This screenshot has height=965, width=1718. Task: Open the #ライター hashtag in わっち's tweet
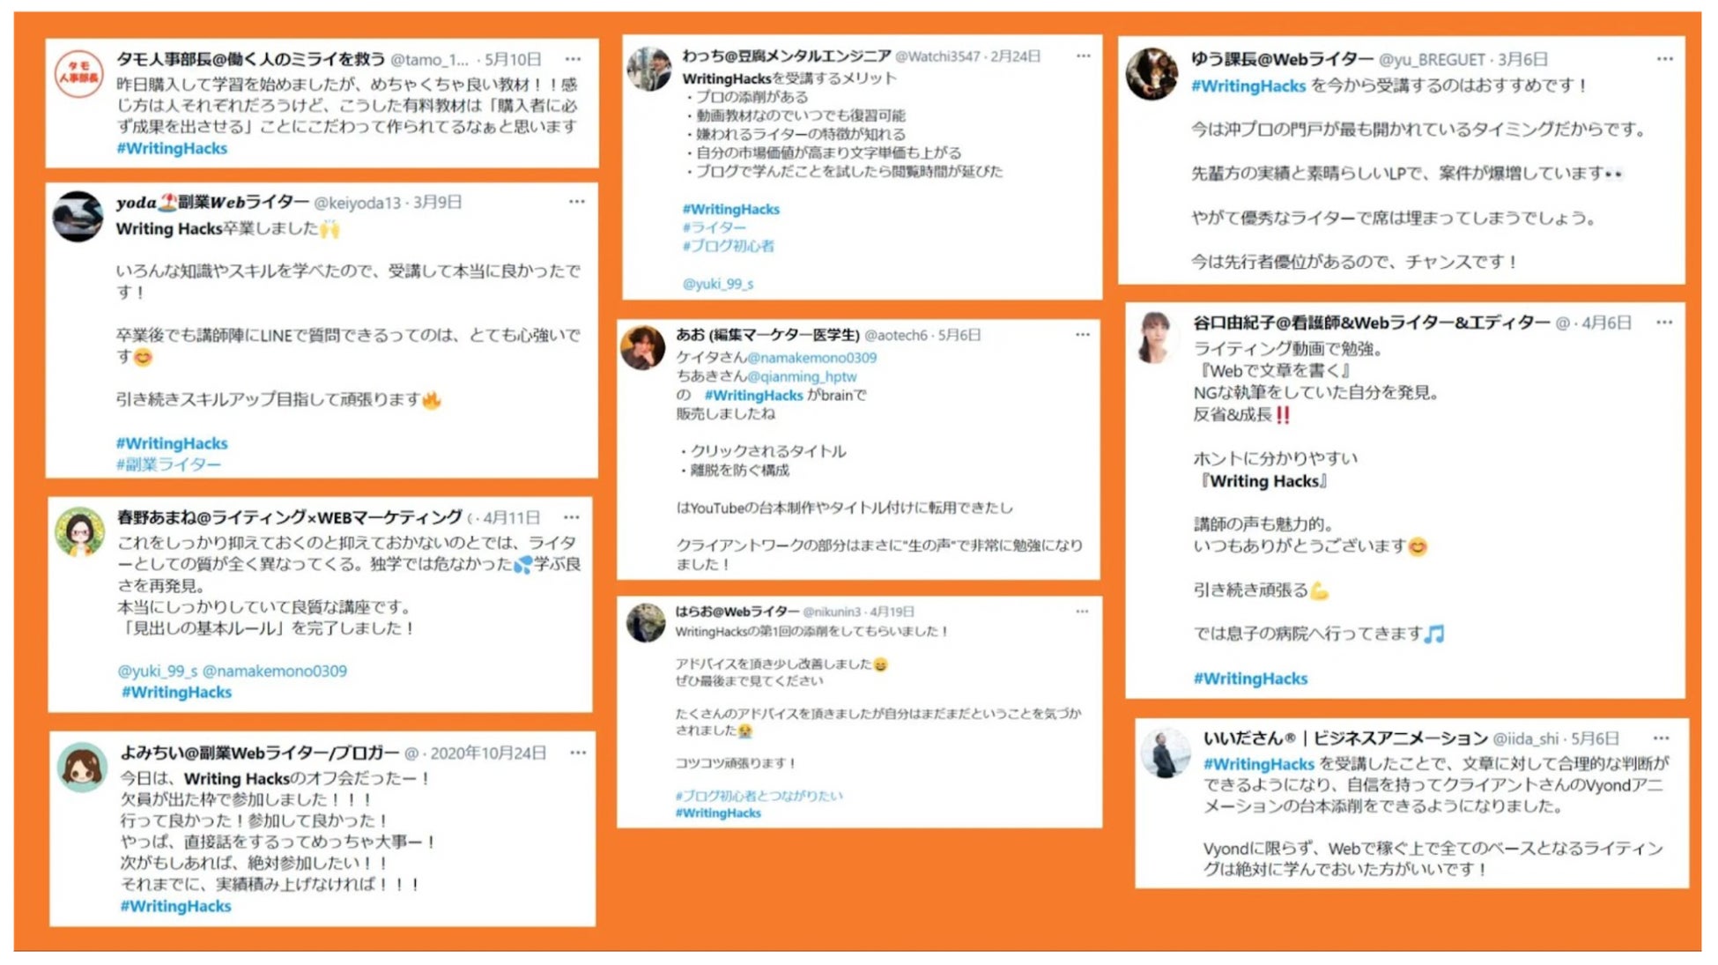(x=714, y=227)
